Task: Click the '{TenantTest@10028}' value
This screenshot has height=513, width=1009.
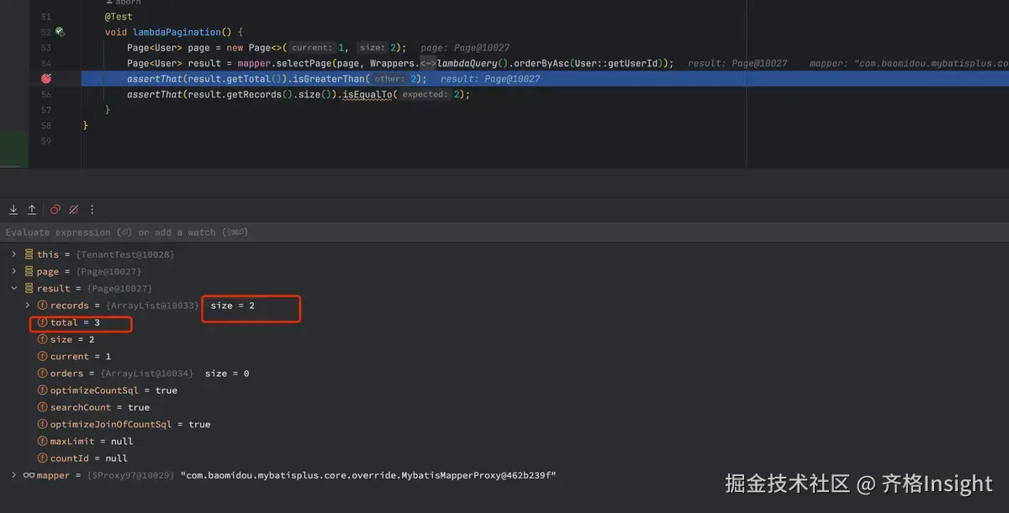Action: click(124, 254)
